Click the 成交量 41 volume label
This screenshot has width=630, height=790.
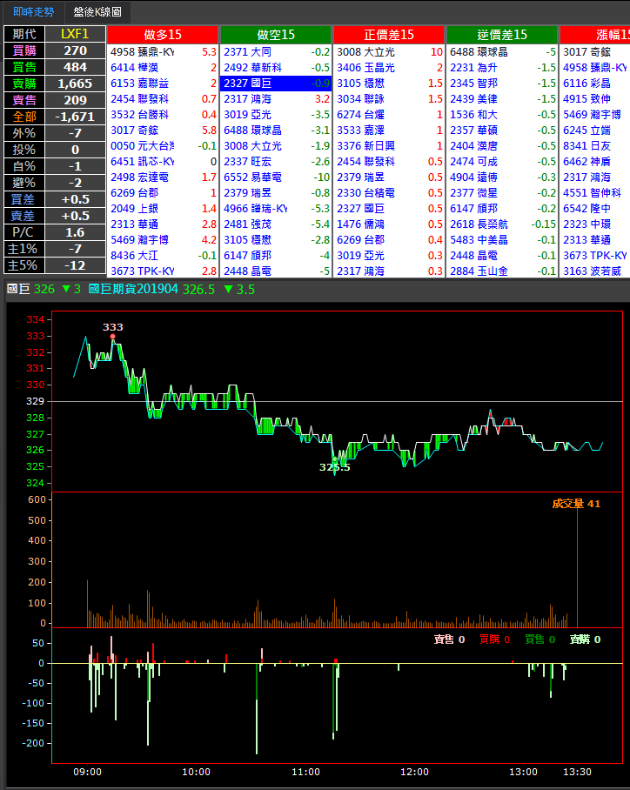pyautogui.click(x=576, y=504)
